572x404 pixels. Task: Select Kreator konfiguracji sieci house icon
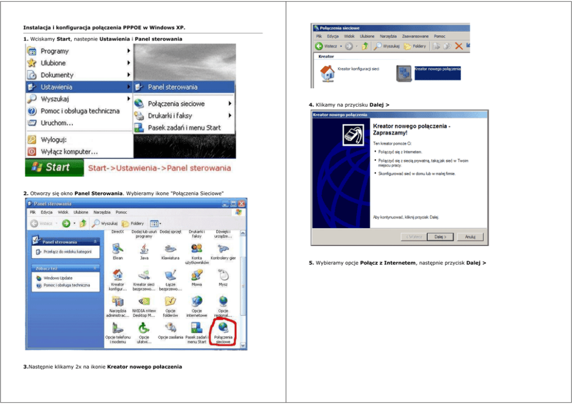[328, 72]
